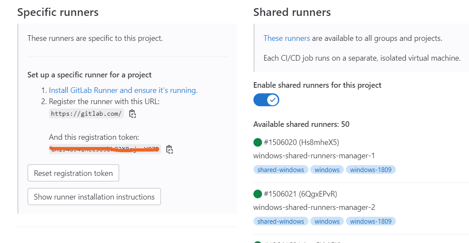The image size is (469, 243).
Task: Open the Install GitLab Runner link
Action: 123,90
